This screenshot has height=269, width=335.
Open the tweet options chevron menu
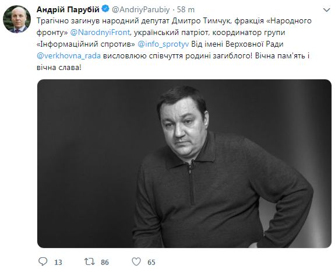pos(327,10)
